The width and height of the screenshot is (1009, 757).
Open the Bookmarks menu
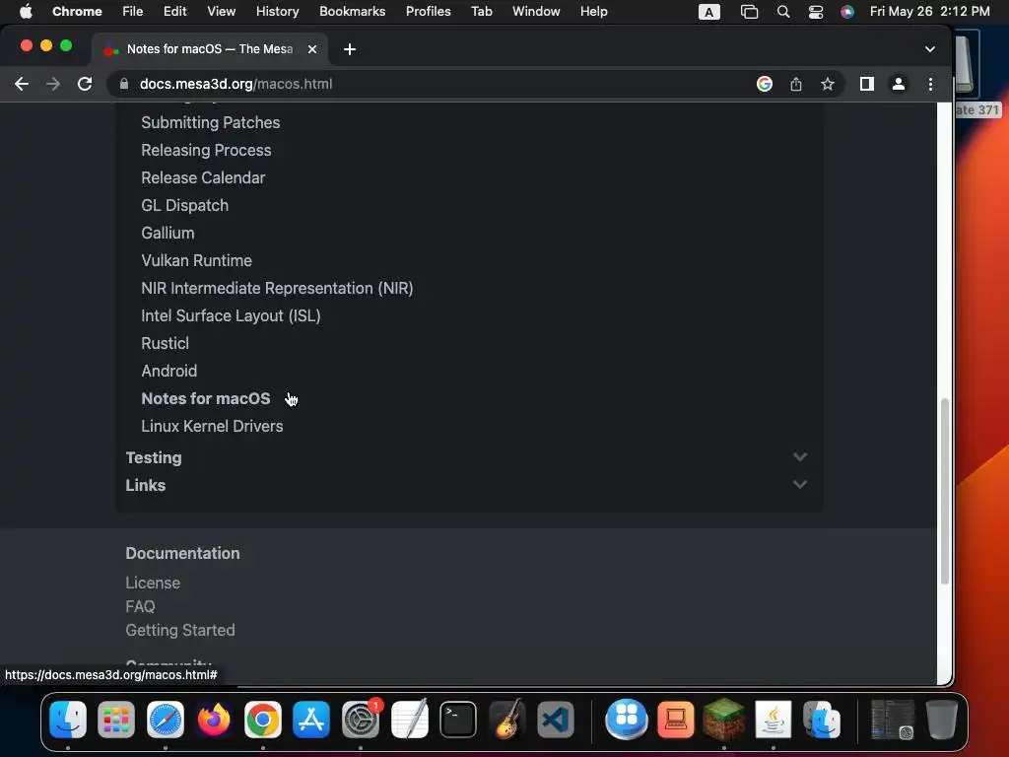352,12
